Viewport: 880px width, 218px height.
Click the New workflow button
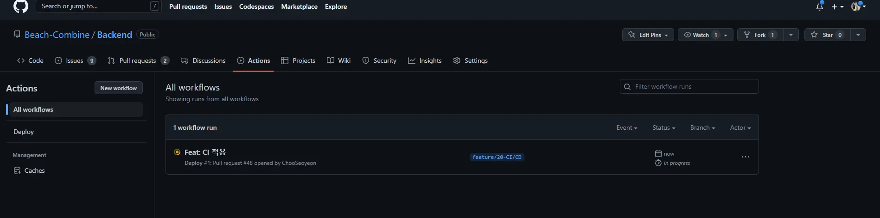[118, 88]
